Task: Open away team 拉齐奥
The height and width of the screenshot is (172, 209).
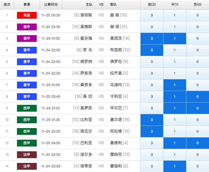Action: (x=116, y=73)
